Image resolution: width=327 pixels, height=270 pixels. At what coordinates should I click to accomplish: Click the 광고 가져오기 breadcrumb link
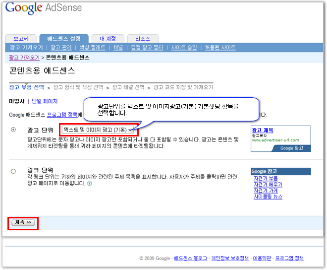[x=24, y=58]
